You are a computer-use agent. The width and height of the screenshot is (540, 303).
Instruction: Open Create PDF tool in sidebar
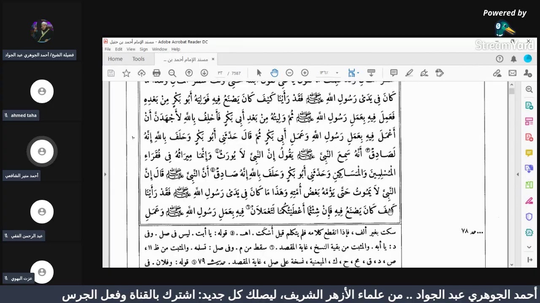tap(529, 137)
